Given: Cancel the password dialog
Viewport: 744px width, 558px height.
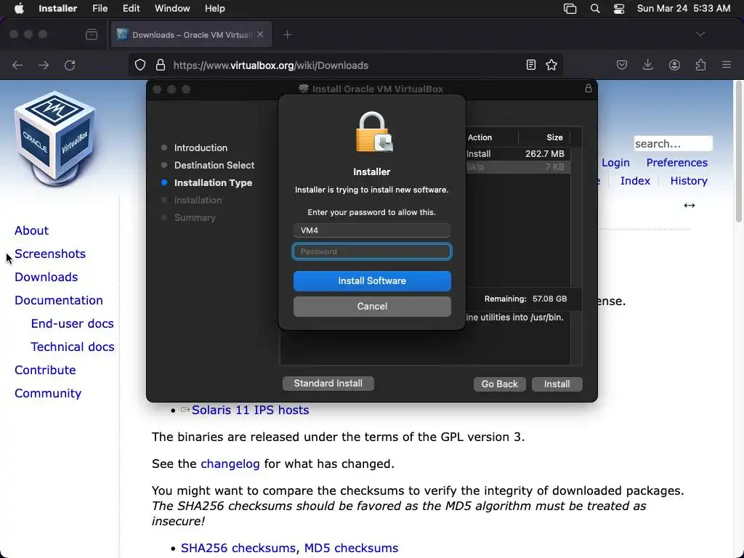Looking at the screenshot, I should [x=372, y=307].
